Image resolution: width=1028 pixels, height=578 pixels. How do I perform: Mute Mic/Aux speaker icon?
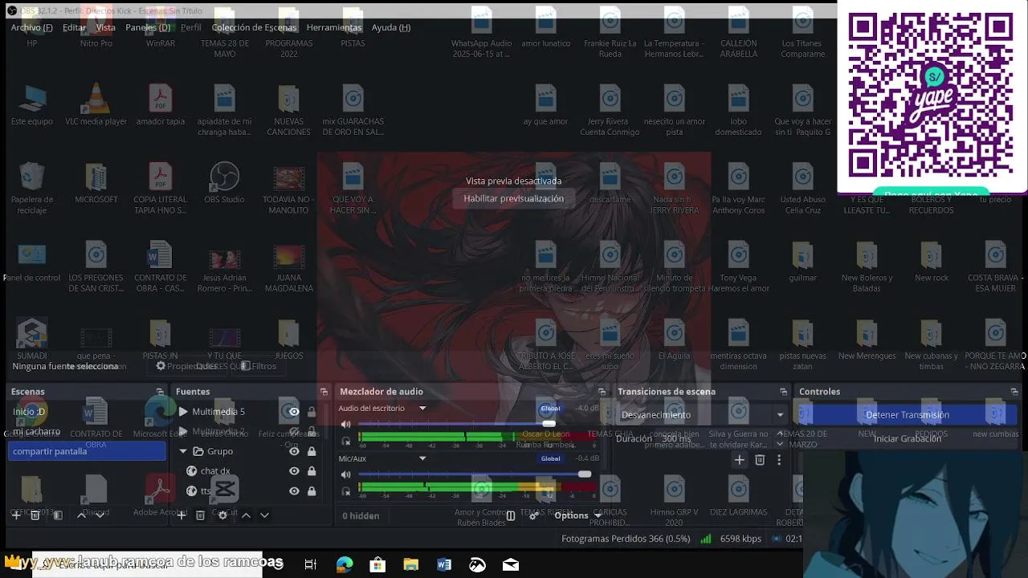pos(346,474)
